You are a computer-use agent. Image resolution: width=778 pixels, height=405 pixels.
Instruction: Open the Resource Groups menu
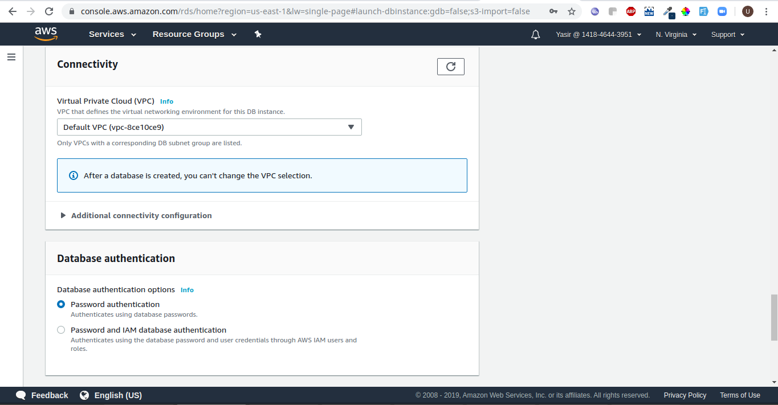pos(194,34)
